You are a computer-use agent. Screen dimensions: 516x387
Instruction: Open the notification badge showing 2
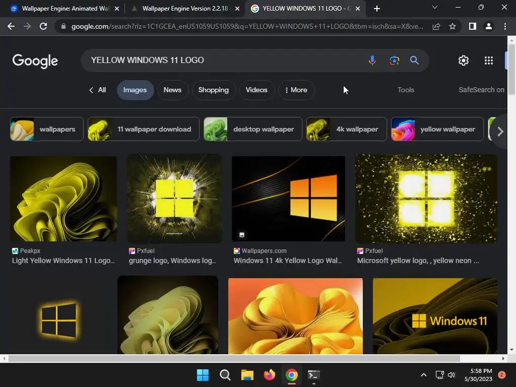pos(502,375)
